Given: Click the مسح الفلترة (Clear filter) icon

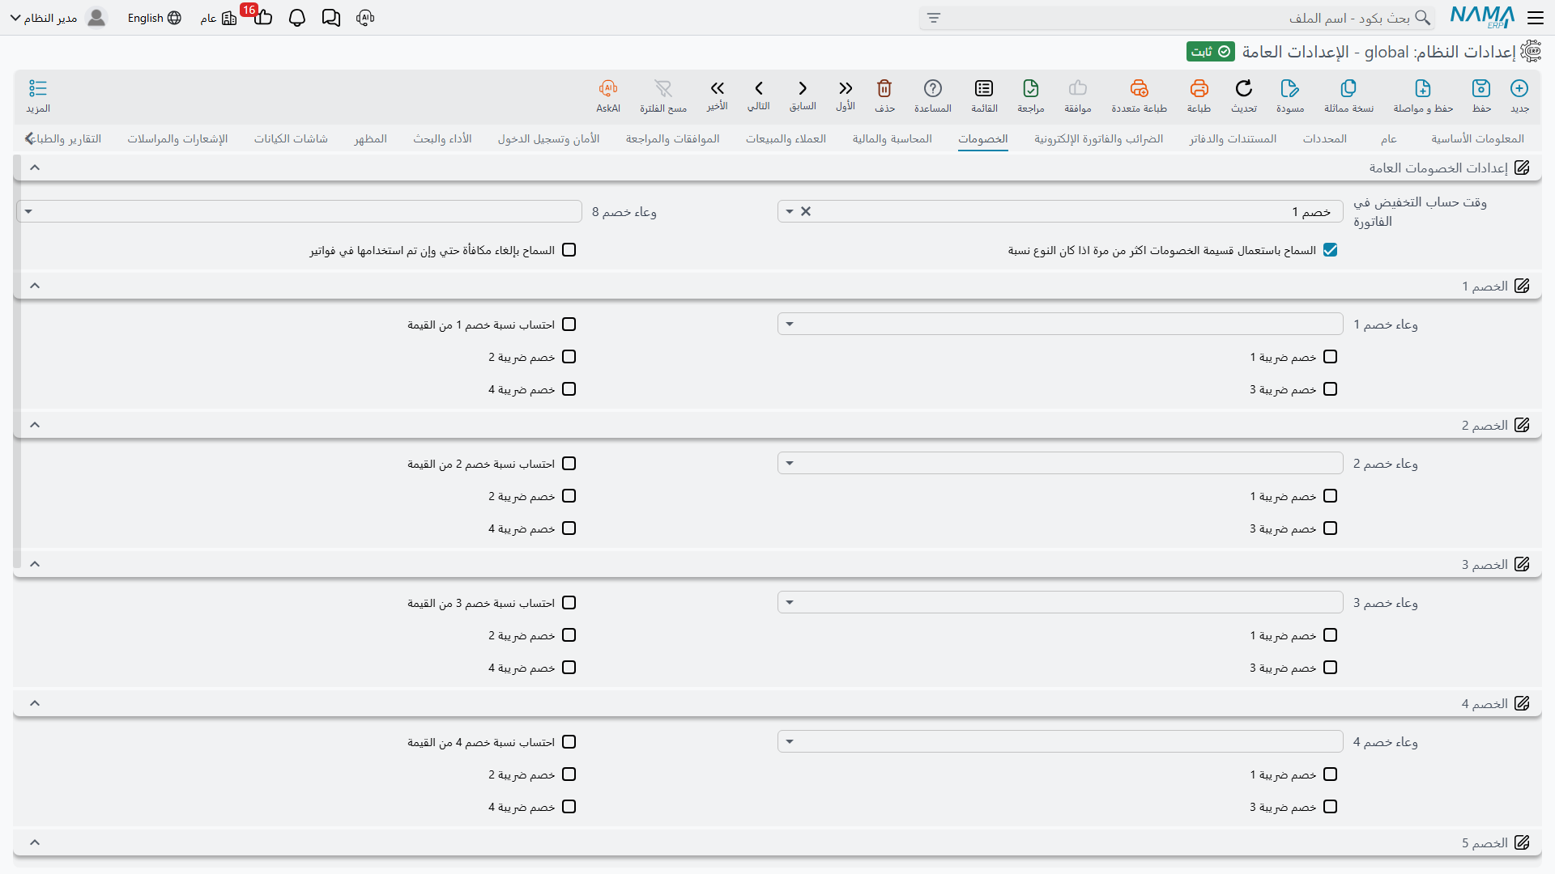Looking at the screenshot, I should 663,88.
